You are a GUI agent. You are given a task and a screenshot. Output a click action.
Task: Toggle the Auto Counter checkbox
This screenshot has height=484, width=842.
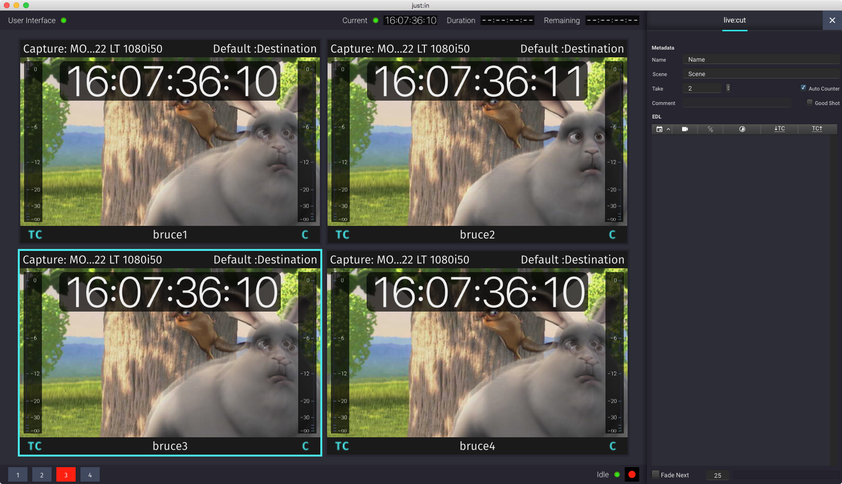coord(803,88)
